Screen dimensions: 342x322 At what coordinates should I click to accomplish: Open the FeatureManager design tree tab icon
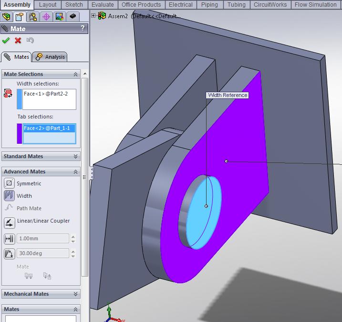(x=6, y=17)
